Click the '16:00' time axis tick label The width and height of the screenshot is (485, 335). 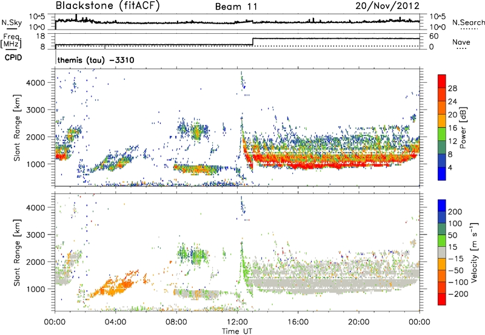[298, 322]
